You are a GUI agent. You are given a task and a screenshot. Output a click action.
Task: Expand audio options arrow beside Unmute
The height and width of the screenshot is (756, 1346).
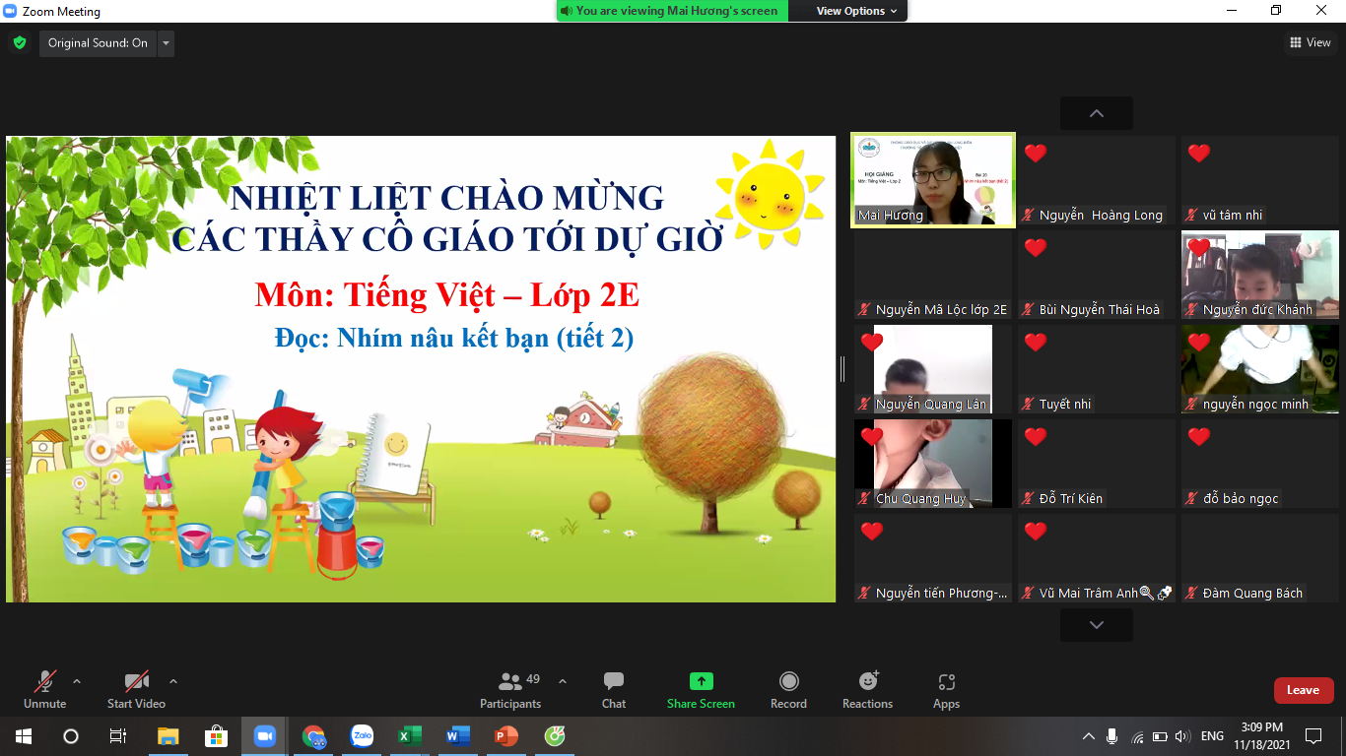(77, 681)
